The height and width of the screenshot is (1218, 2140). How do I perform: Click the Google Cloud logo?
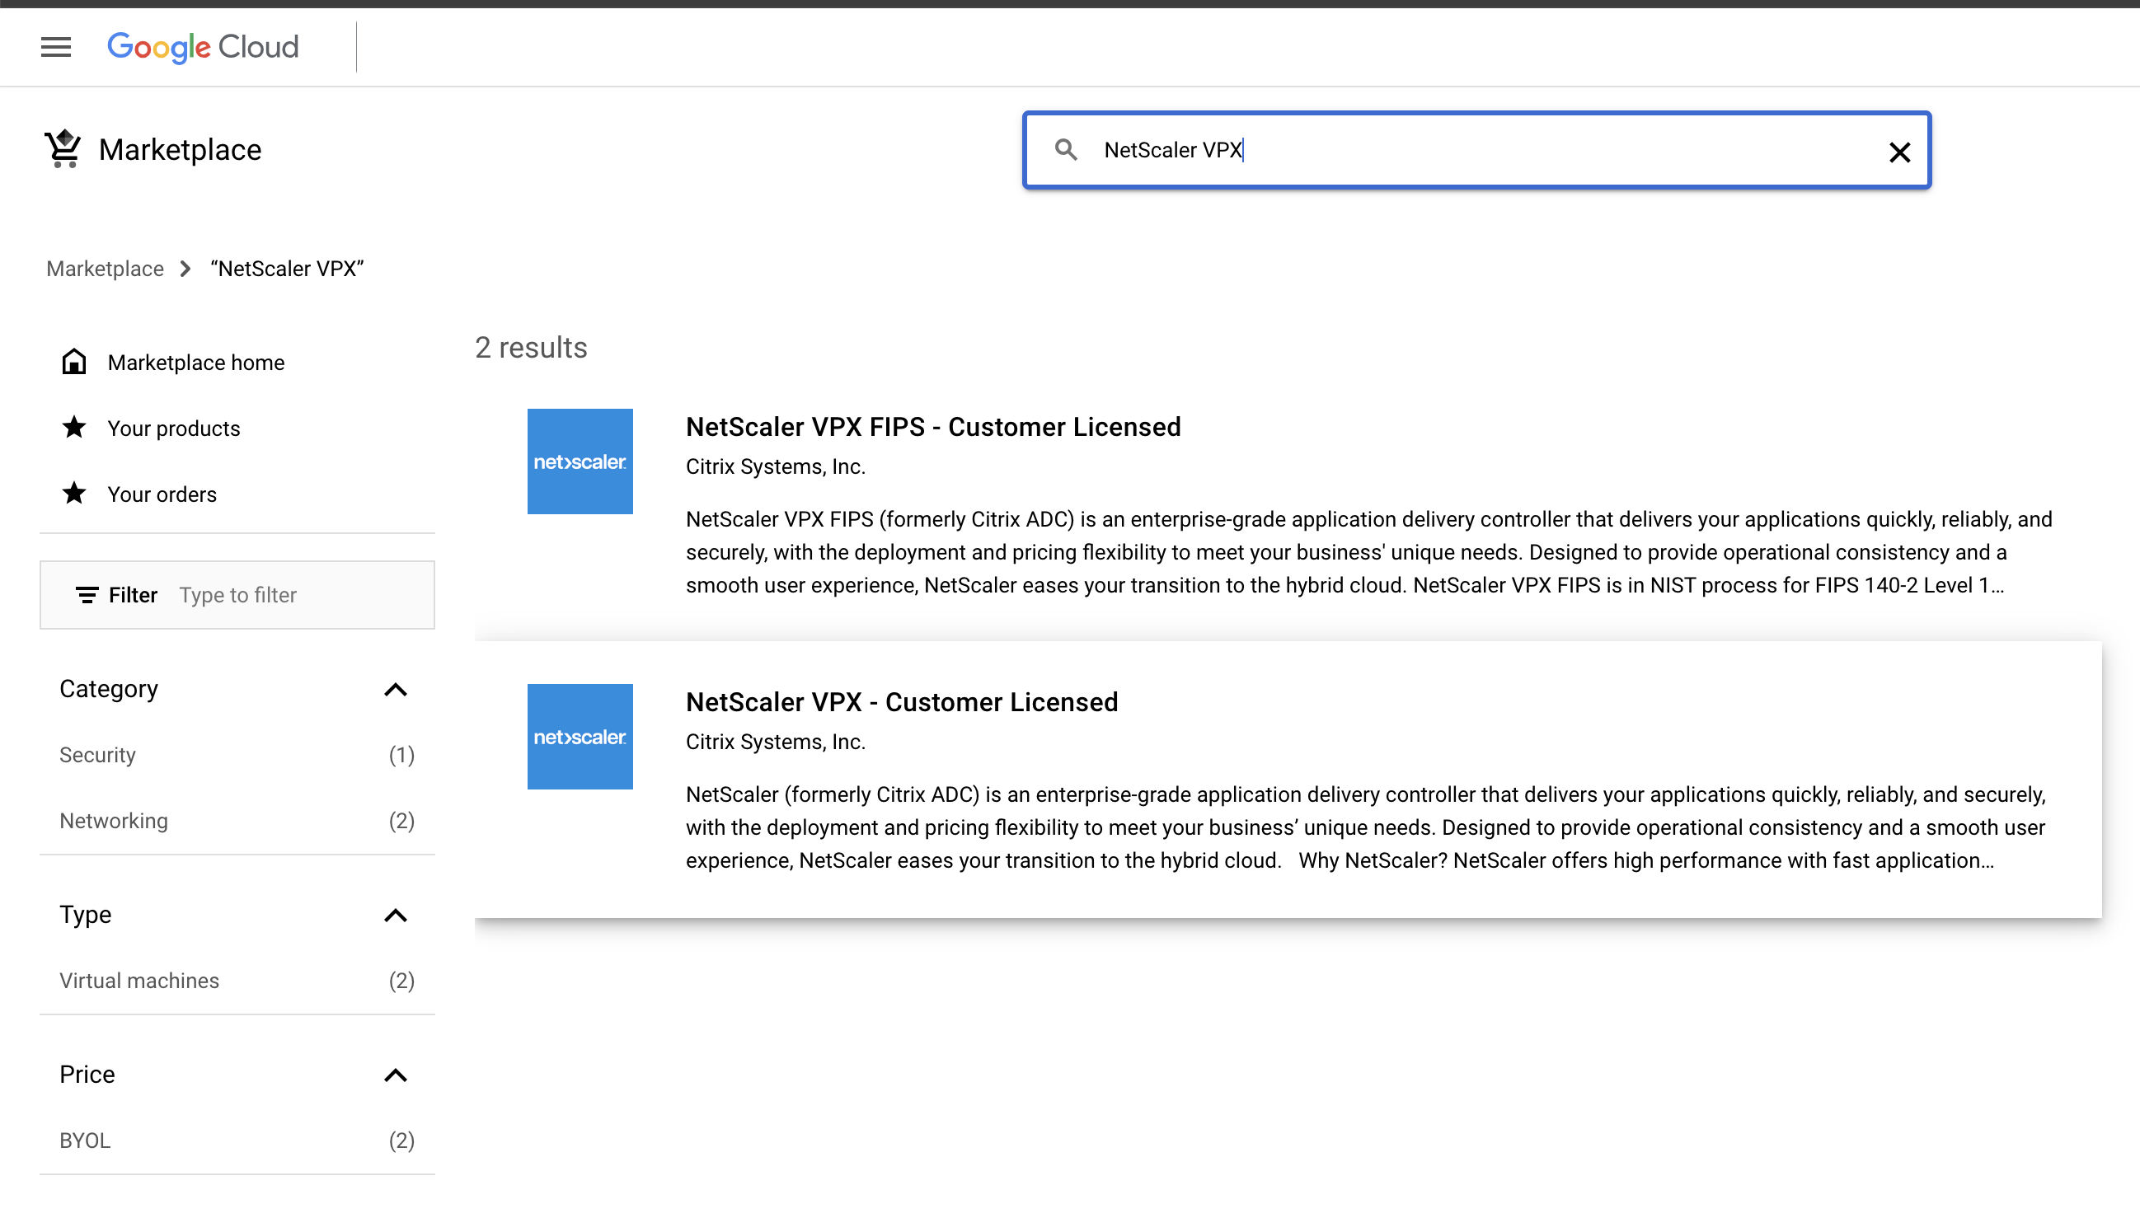203,47
